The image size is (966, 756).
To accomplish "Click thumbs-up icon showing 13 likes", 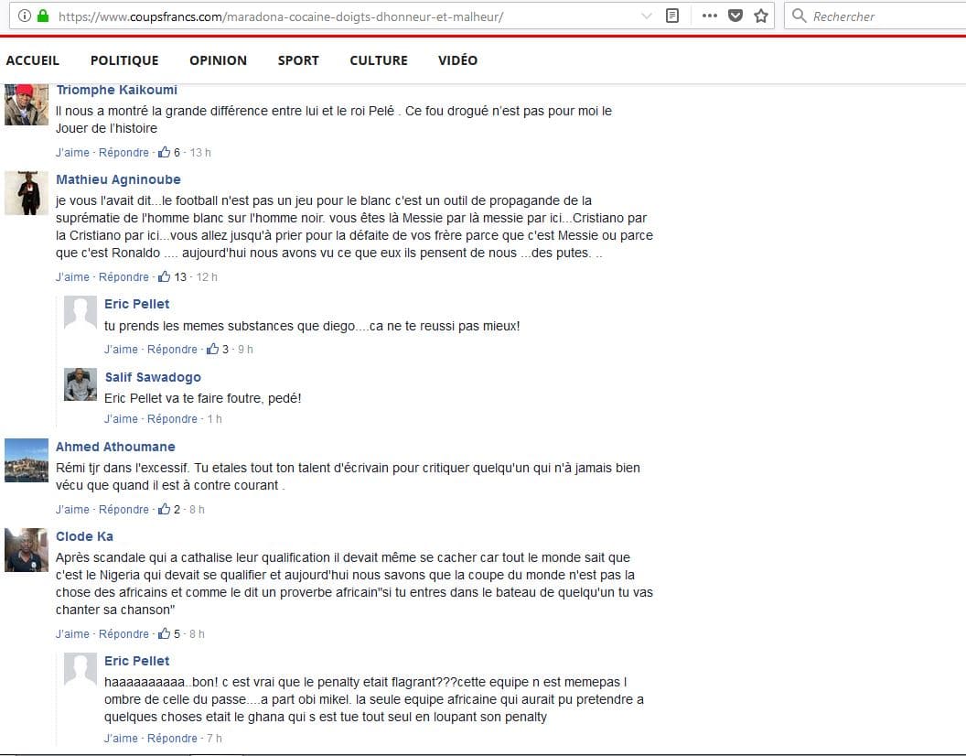I will click(x=164, y=276).
